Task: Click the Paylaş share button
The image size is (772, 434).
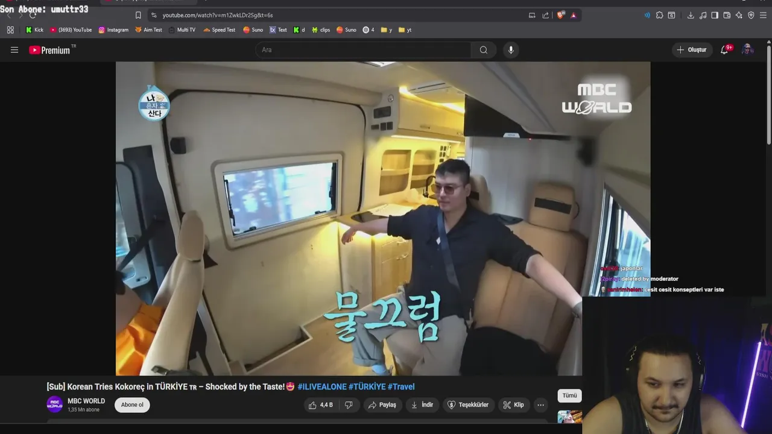Action: click(382, 405)
